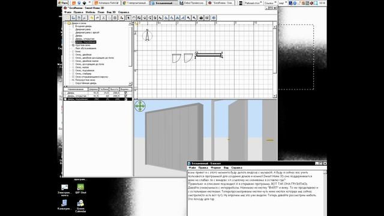Screen dimensions: 384x216
Task: Select Скруглённая дверь in the catalog tree
Action: [86, 83]
